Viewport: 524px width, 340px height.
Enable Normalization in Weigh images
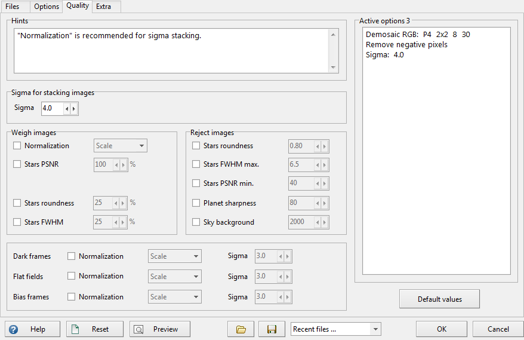pyautogui.click(x=17, y=146)
